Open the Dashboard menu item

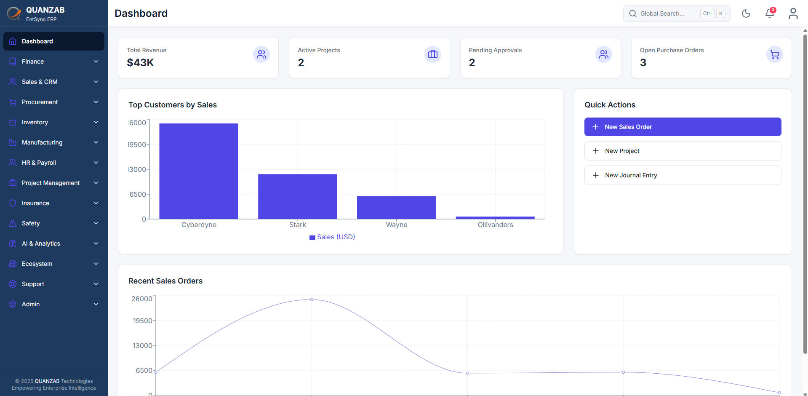54,41
